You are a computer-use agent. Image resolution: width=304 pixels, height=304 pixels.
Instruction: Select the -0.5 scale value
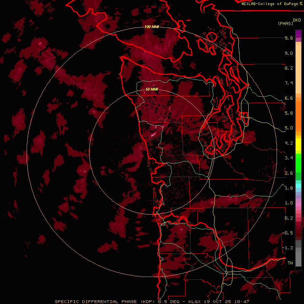click(x=287, y=233)
